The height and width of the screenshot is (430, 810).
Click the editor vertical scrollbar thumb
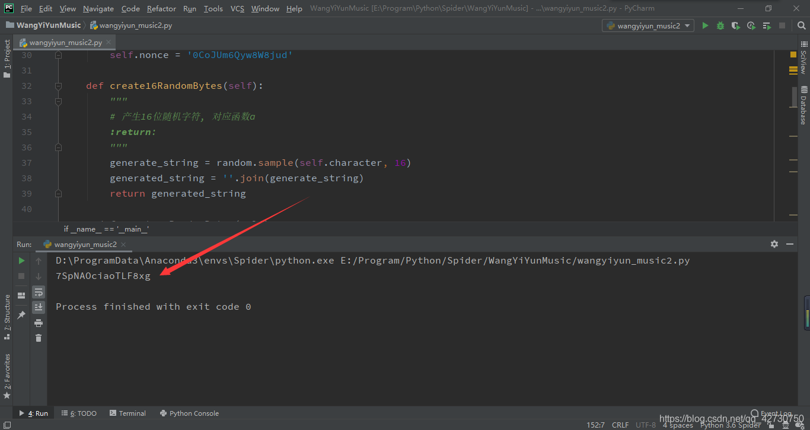[793, 97]
